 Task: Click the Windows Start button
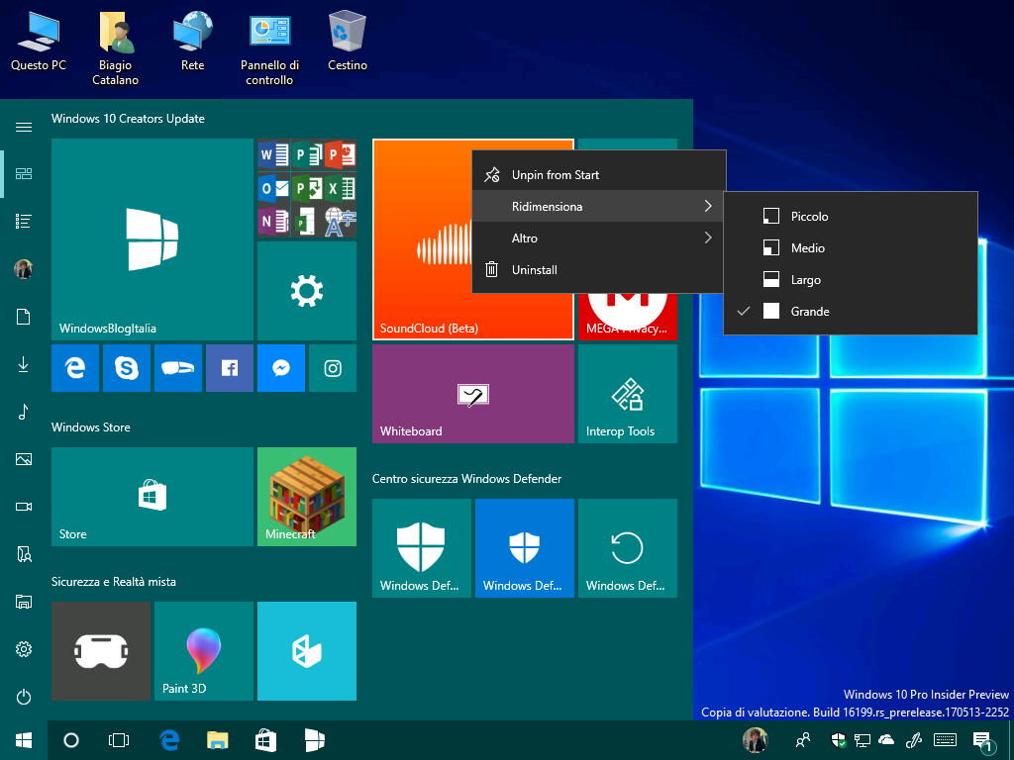point(24,740)
